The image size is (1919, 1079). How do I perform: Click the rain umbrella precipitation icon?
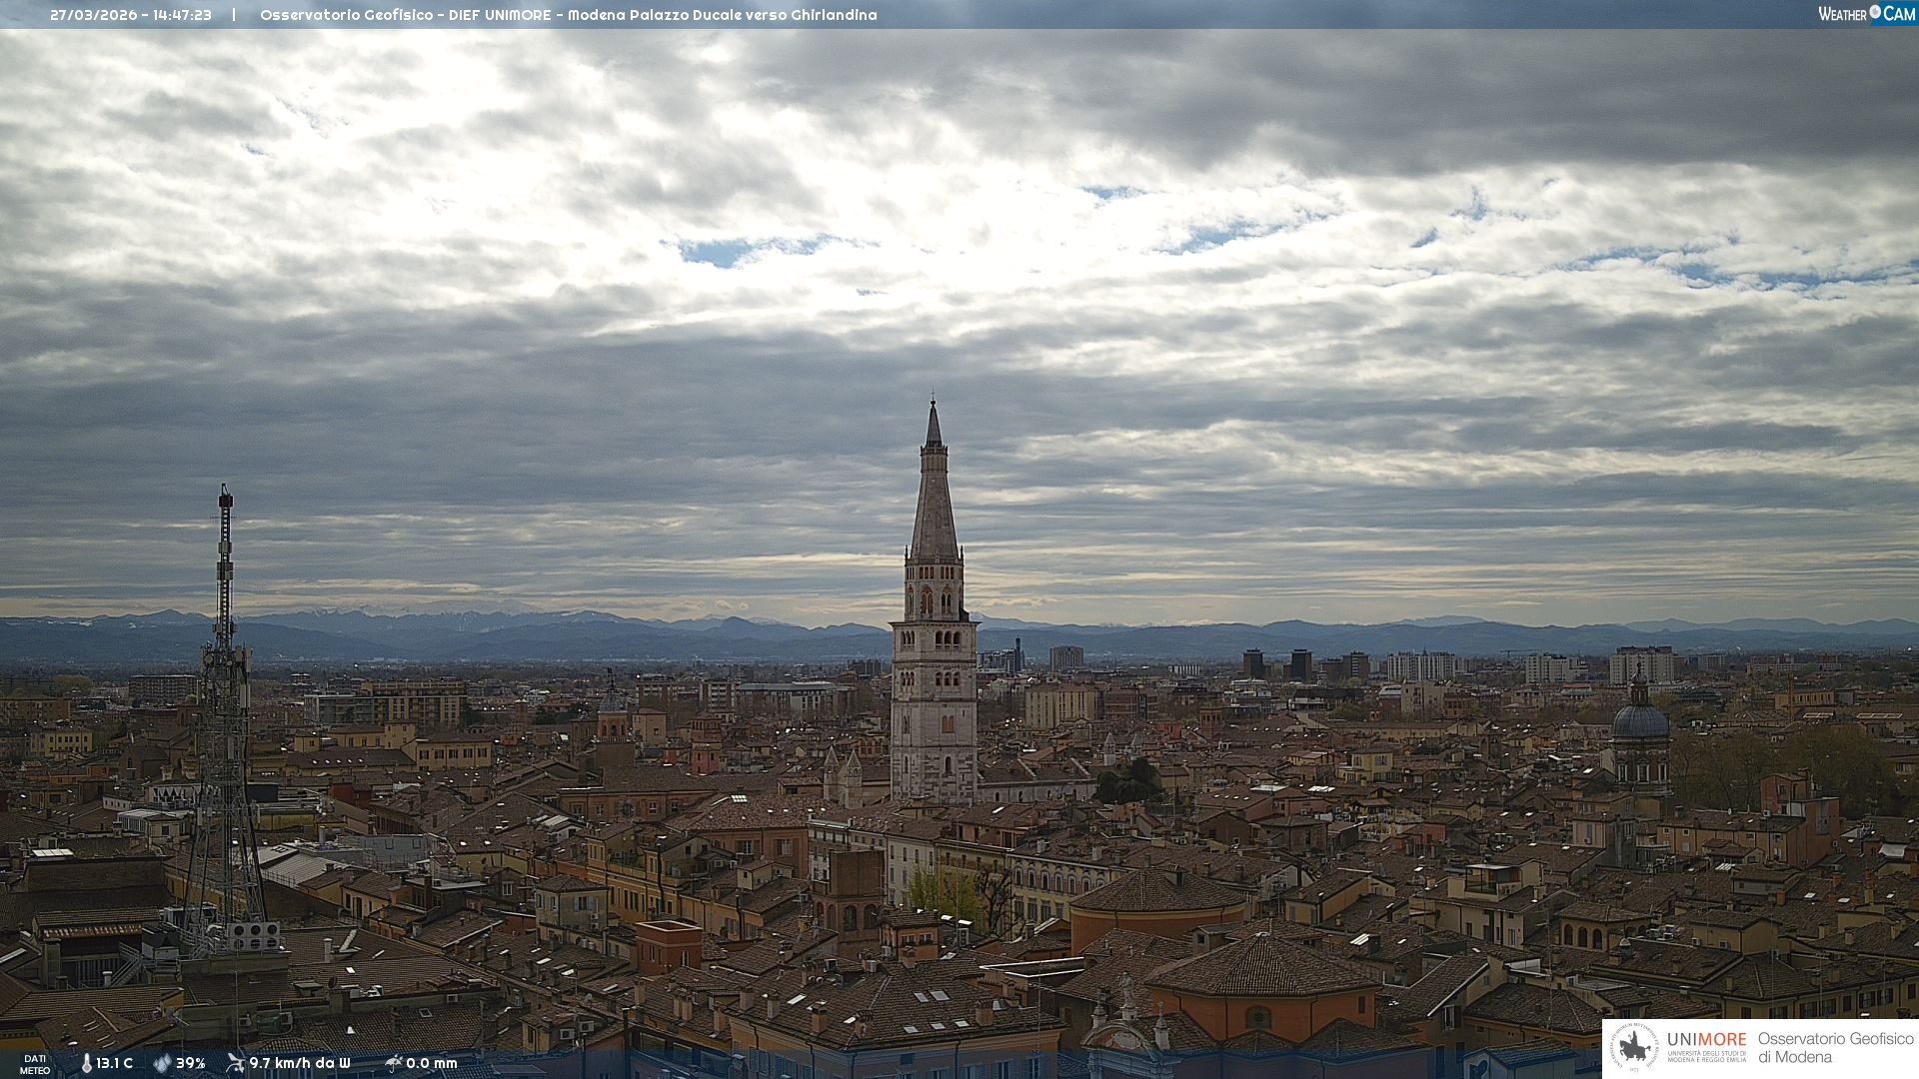pos(394,1063)
